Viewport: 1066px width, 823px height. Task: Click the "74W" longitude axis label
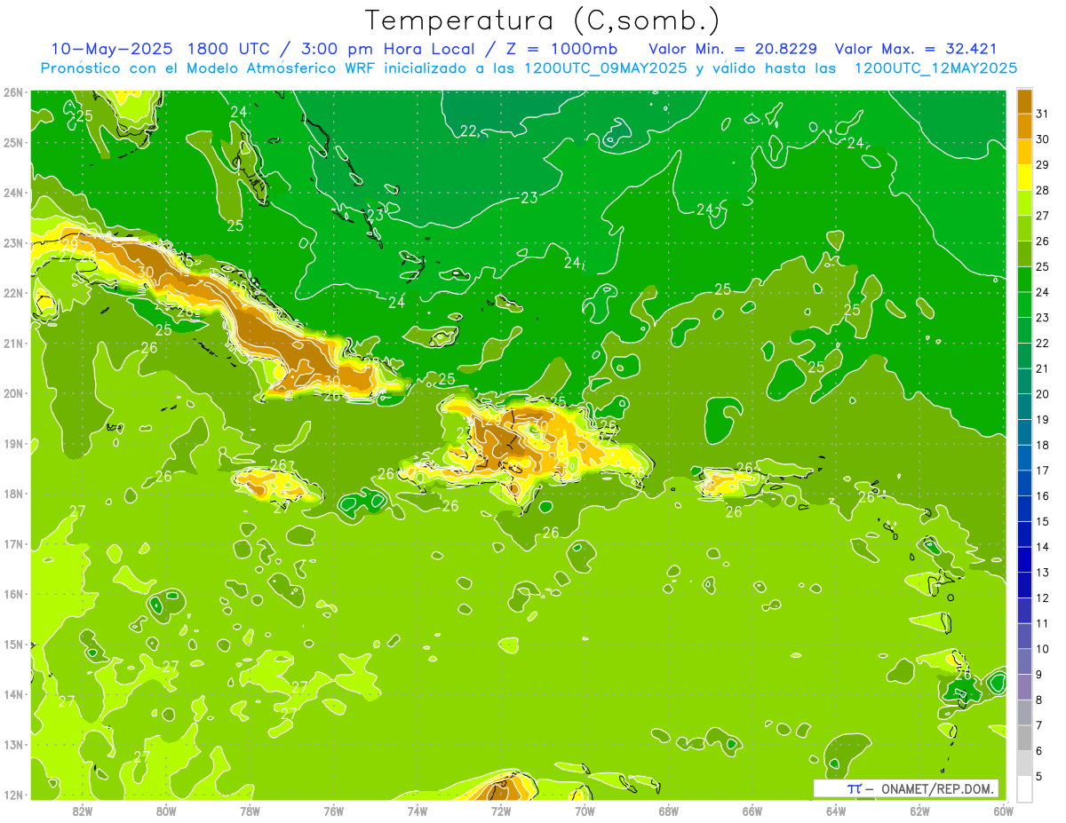pyautogui.click(x=418, y=811)
